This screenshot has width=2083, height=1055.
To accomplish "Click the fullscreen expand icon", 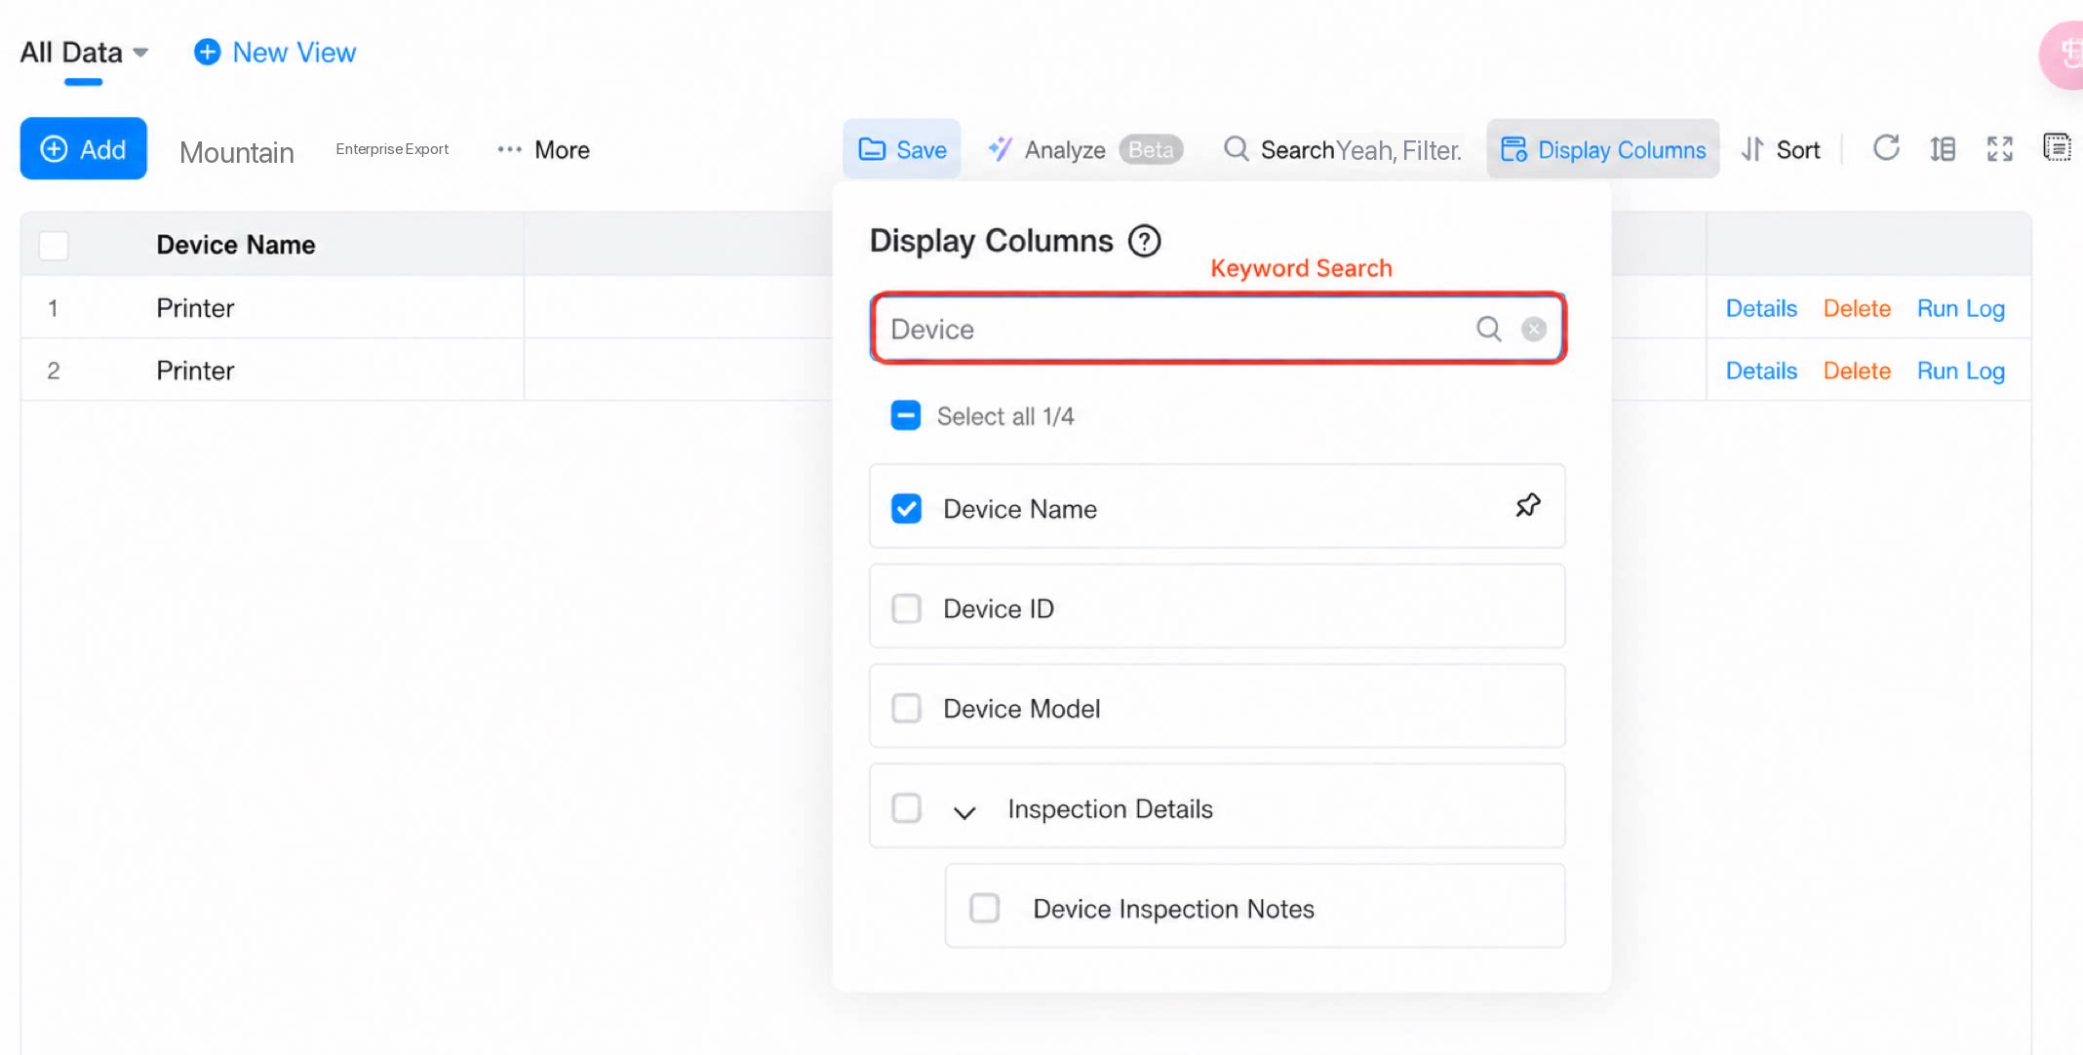I will point(2000,148).
